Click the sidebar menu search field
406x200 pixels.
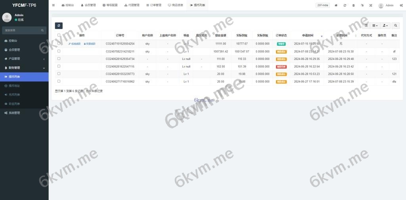(22, 30)
